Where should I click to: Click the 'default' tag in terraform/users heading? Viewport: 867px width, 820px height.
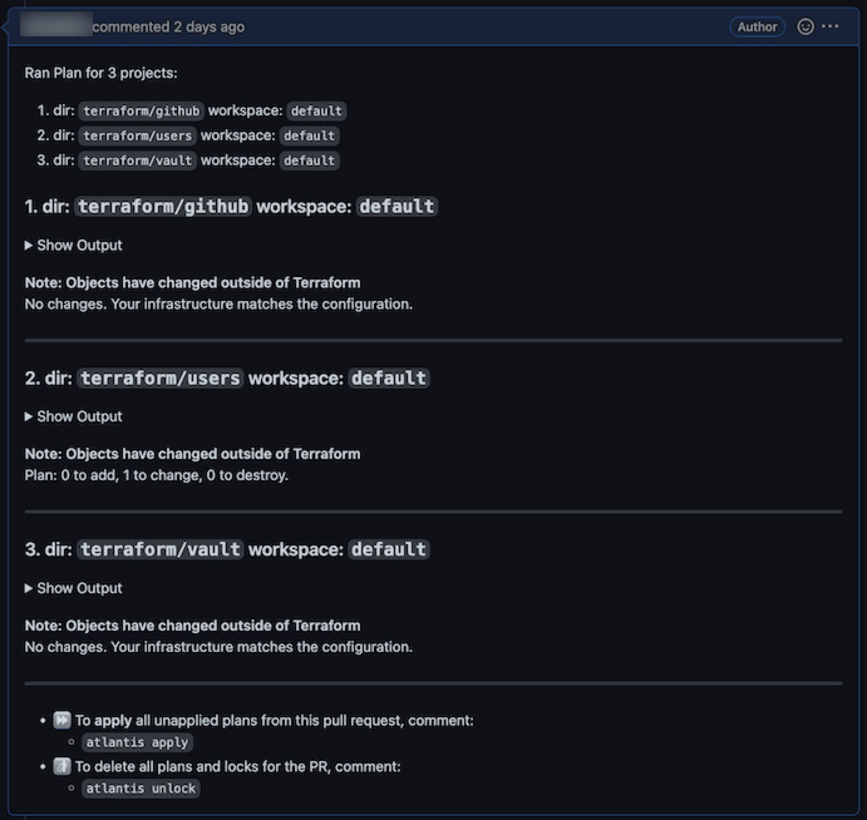pos(389,378)
